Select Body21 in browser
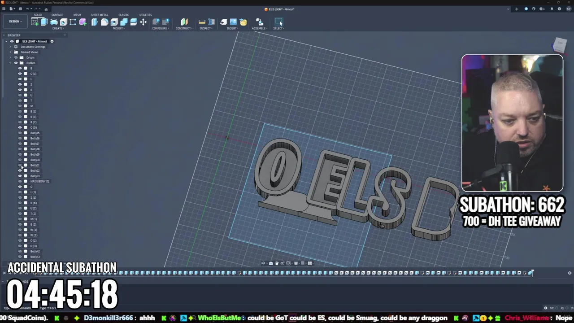574x323 pixels. coord(35,165)
